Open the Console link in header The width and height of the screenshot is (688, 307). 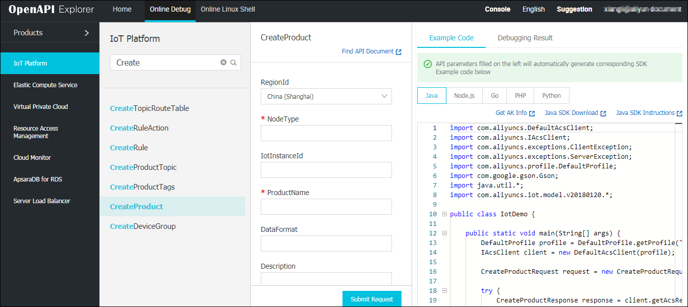coord(497,9)
